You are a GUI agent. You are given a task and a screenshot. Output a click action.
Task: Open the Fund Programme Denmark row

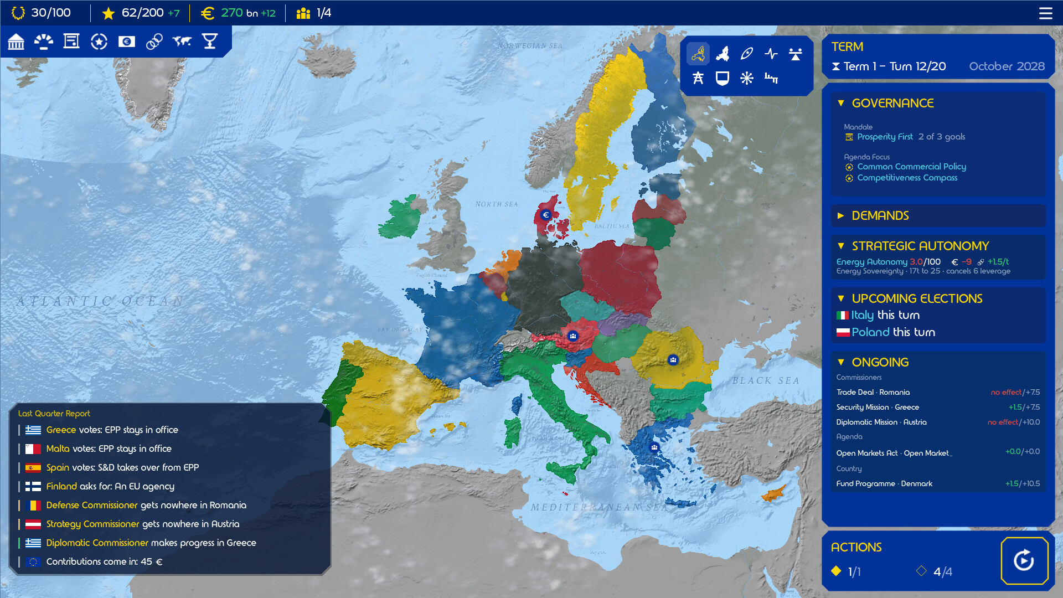938,483
